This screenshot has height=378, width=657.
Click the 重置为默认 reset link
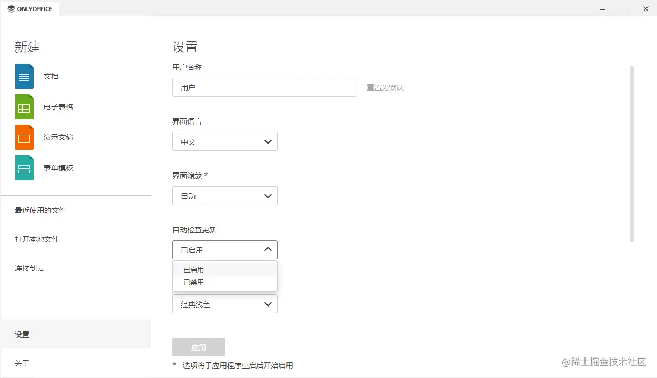click(385, 88)
